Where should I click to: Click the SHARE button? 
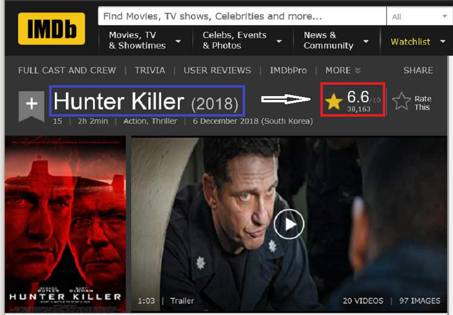pos(418,70)
